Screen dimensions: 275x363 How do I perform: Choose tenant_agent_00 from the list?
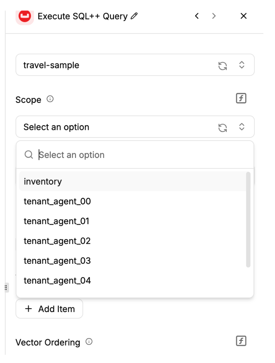point(57,201)
